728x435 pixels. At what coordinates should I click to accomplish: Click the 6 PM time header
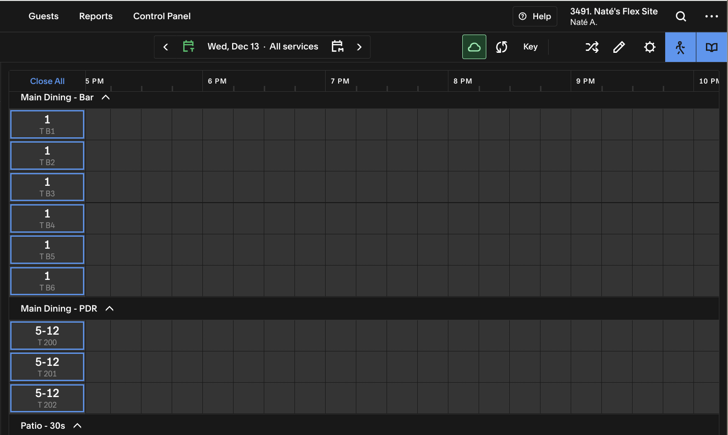217,81
